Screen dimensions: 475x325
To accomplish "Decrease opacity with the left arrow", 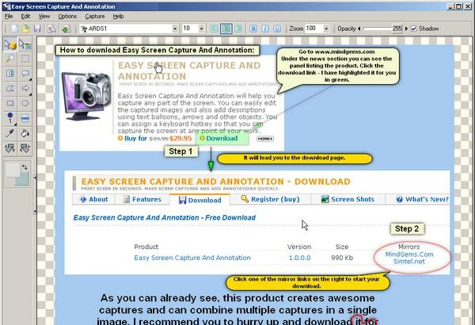I will [359, 29].
